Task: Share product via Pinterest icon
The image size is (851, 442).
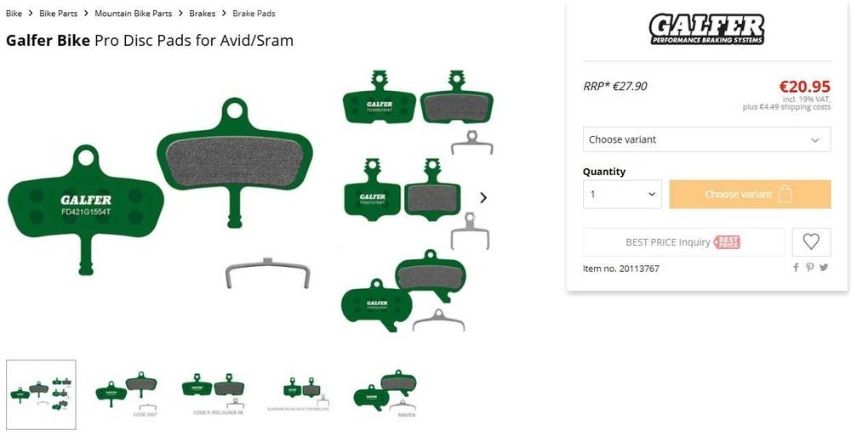Action: pyautogui.click(x=810, y=268)
